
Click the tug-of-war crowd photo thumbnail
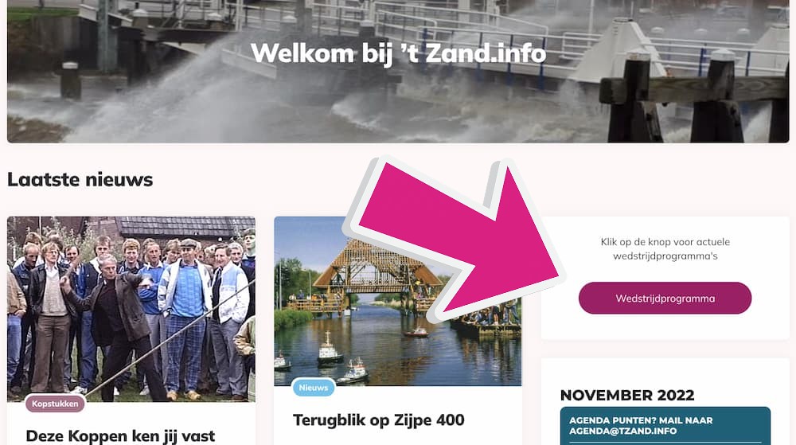131,309
